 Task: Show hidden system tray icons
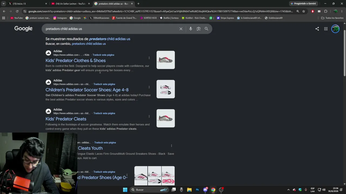click(x=288, y=190)
